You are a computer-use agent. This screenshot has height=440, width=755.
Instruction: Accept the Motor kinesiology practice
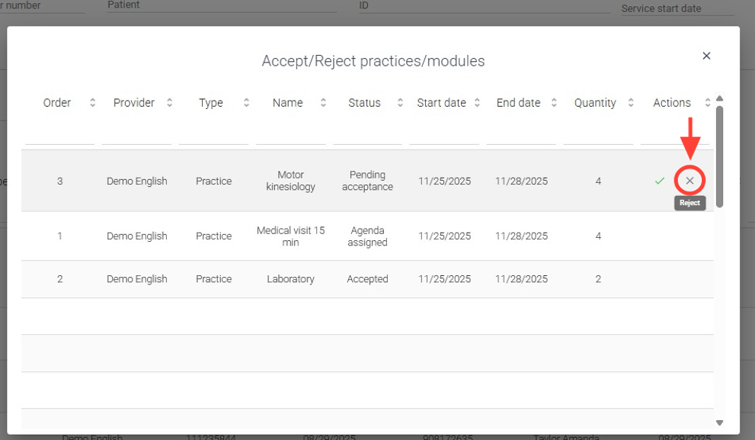660,181
